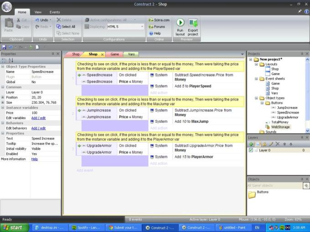The width and height of the screenshot is (310, 232).
Task: Switch to the Vars tab
Action: coord(131,54)
